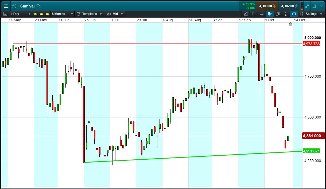The image size is (326, 189).
Task: Open the Settings menu
Action: [311, 14]
